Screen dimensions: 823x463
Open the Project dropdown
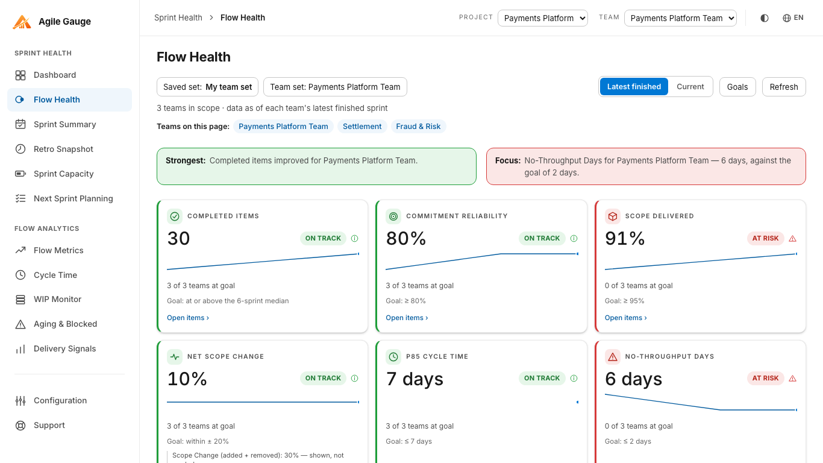[543, 18]
